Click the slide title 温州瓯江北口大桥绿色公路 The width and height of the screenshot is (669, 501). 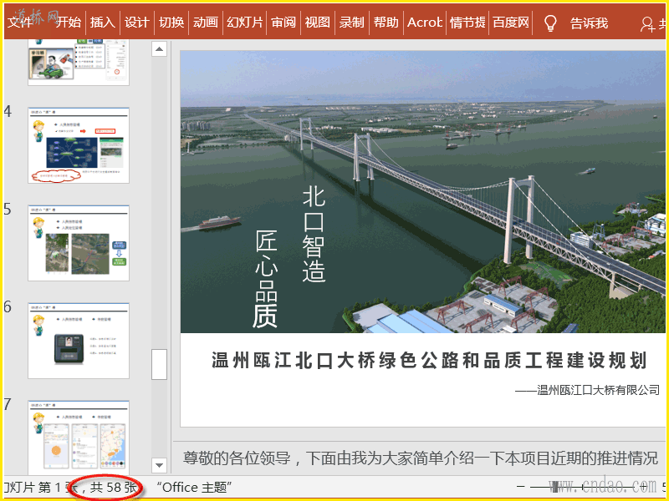point(429,360)
